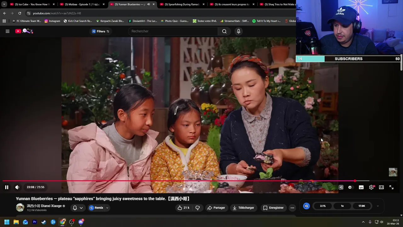Screen dimensions: 403x227
Task: Open the notification bell dropdown for the channel
Action: point(78,208)
